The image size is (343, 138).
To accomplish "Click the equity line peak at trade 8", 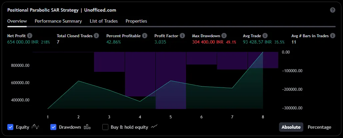I will point(263,52).
